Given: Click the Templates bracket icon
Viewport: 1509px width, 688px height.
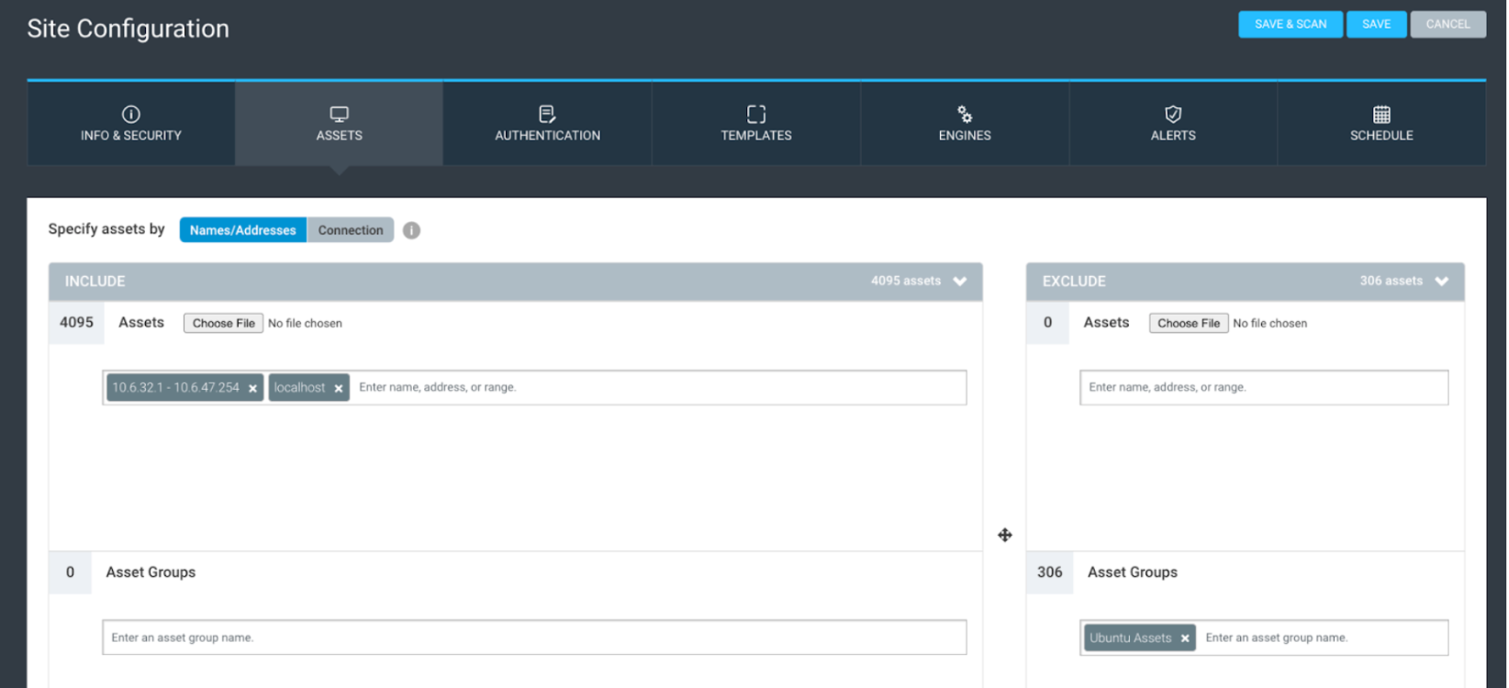Looking at the screenshot, I should pyautogui.click(x=755, y=114).
